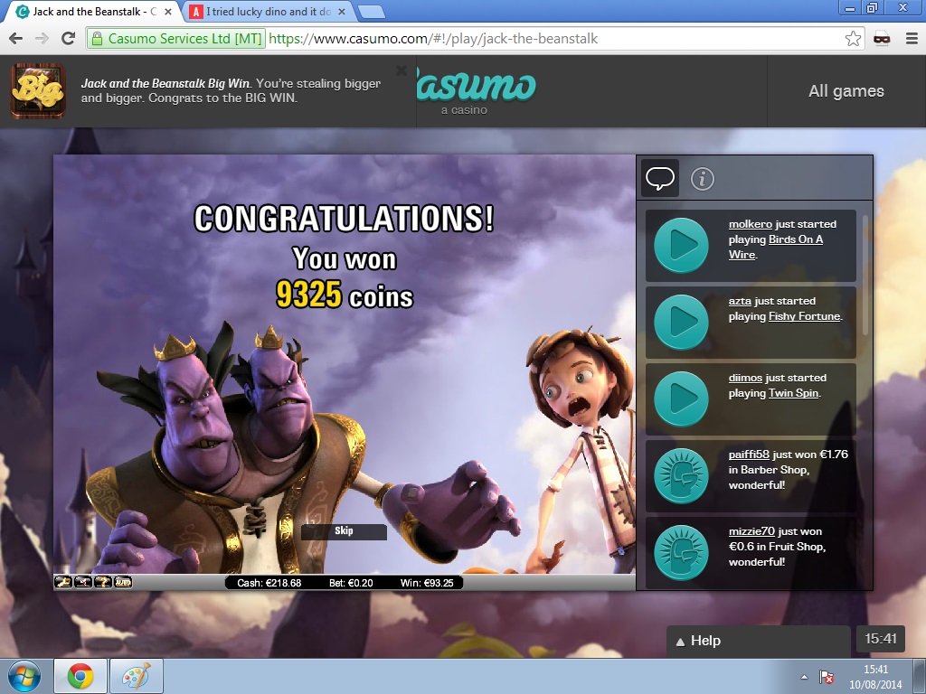Open molkero's profile link
The width and height of the screenshot is (926, 694).
(750, 224)
